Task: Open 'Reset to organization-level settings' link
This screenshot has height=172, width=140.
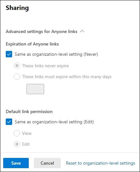Action: coord(100,163)
